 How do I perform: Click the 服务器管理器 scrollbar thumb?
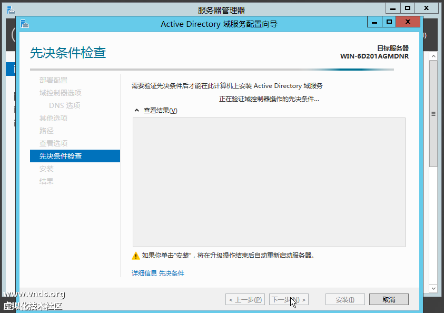click(433, 114)
